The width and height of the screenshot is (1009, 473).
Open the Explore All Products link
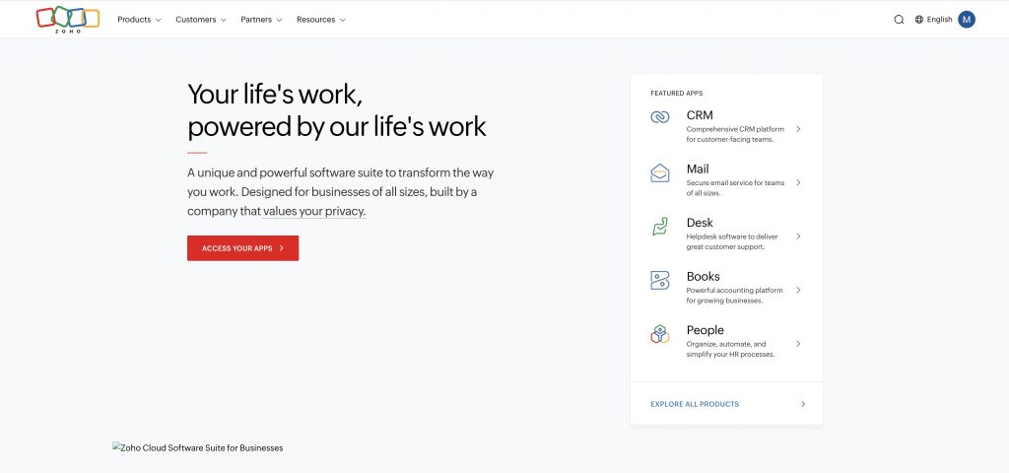[x=695, y=404]
